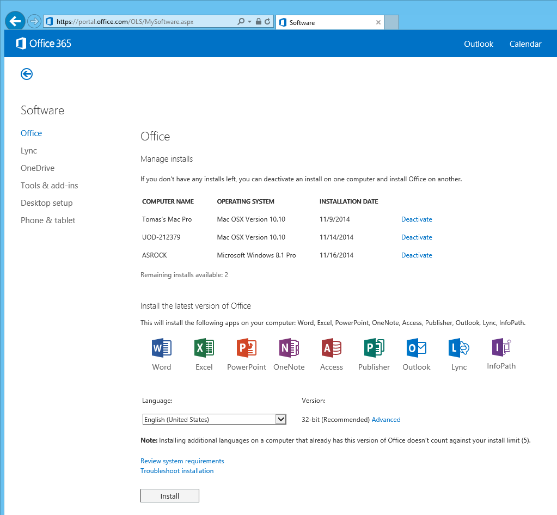Viewport: 557px width, 515px height.
Task: Click 'Remaining installs available: 2' text
Action: click(x=184, y=275)
